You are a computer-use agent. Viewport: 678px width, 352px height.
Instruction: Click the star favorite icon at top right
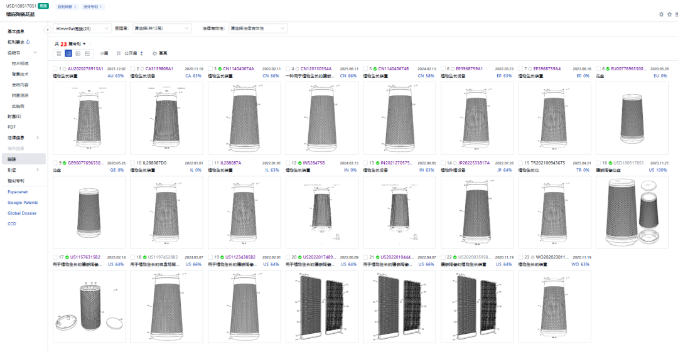tap(669, 14)
